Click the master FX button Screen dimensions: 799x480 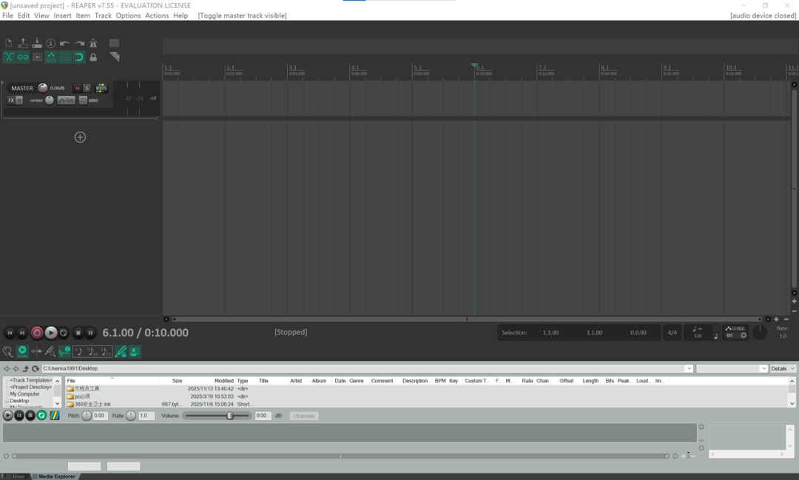(x=11, y=101)
